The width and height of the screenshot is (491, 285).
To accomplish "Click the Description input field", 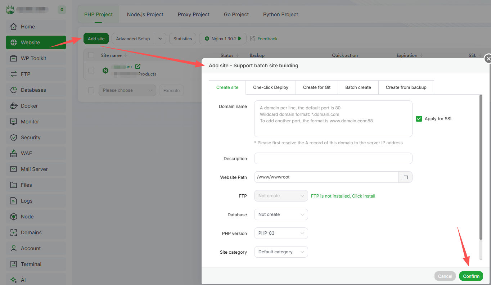I will click(333, 158).
